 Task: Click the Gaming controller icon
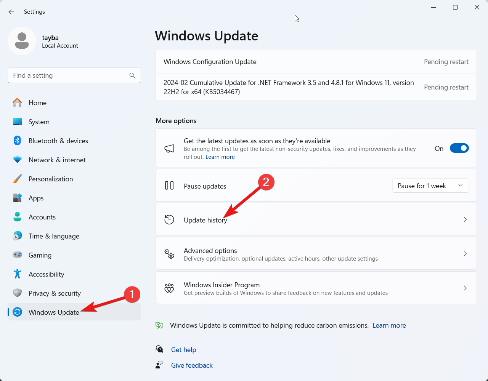(x=18, y=255)
